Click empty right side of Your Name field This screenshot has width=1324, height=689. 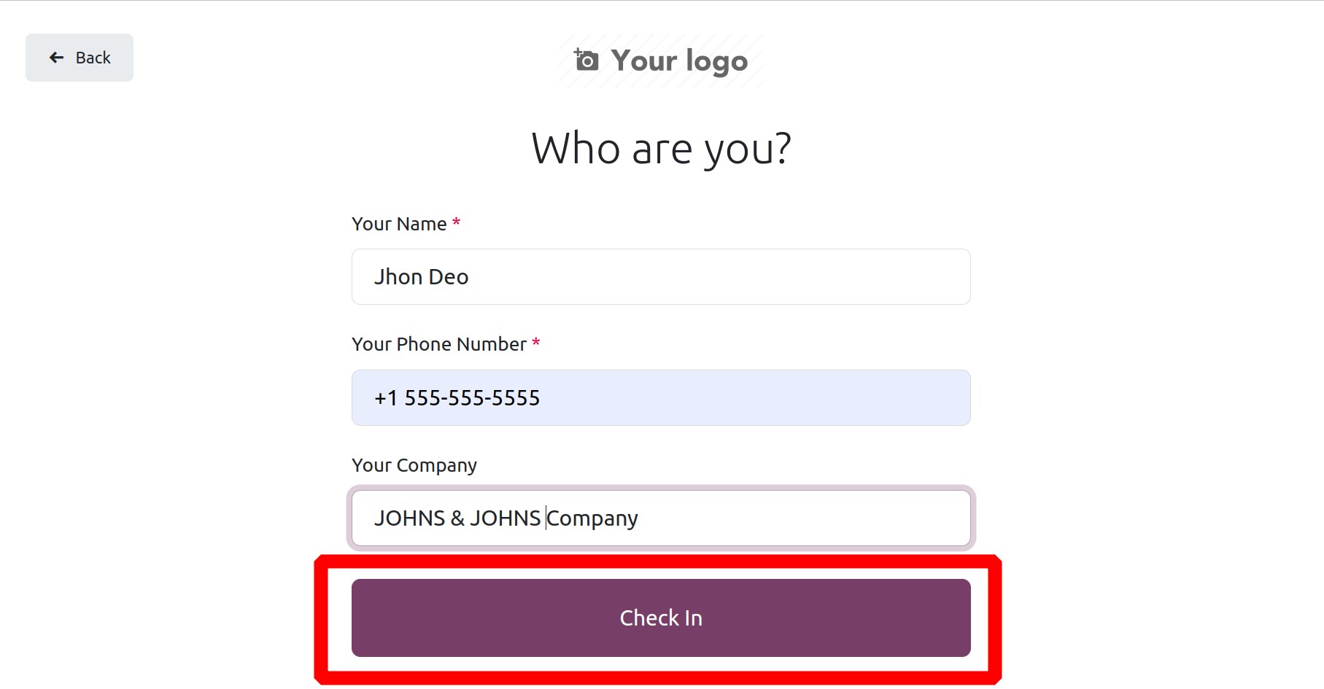(x=802, y=277)
